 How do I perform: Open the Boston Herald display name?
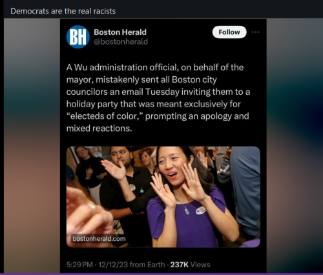[120, 32]
